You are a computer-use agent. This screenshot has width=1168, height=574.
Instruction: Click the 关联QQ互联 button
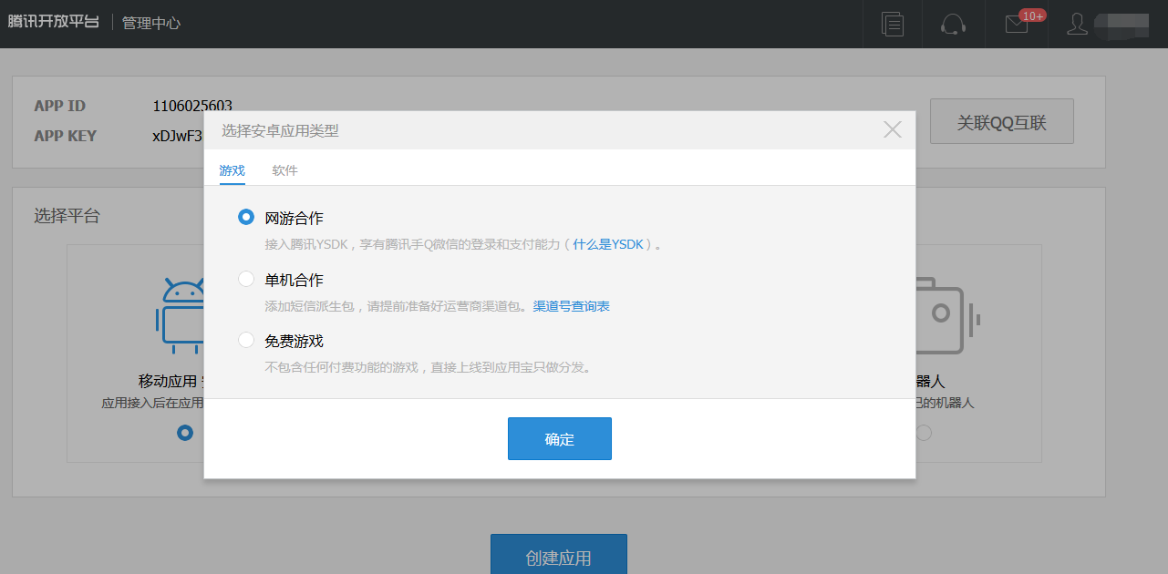point(1001,122)
